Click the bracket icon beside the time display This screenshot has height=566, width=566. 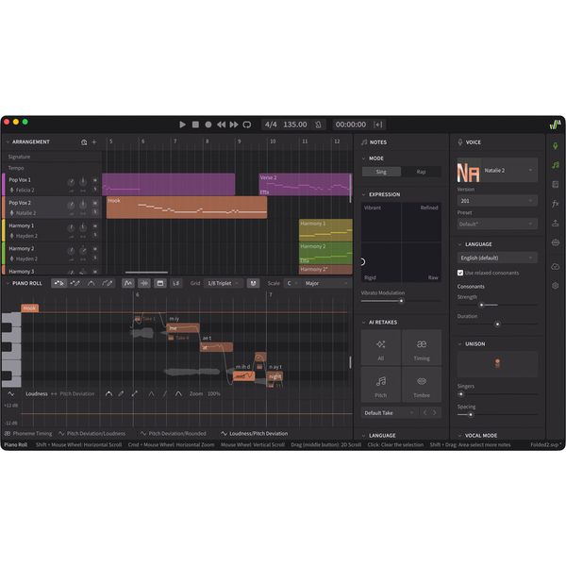378,125
